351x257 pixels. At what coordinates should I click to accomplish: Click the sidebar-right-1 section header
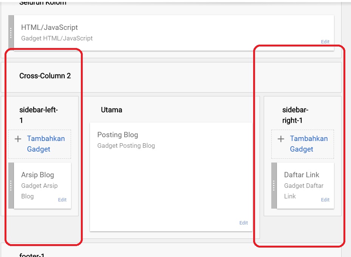tap(296, 114)
